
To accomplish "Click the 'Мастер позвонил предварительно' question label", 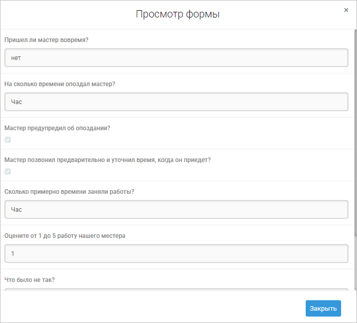I will click(107, 160).
